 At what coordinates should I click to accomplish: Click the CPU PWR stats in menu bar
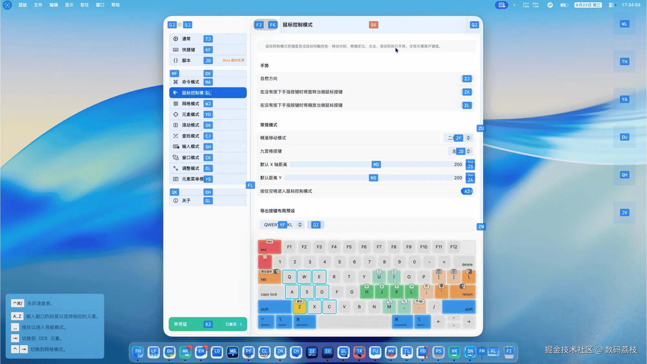(531, 5)
